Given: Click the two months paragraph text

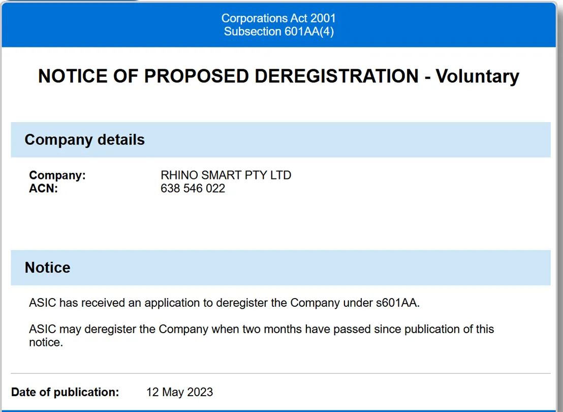Looking at the screenshot, I should pos(261,335).
